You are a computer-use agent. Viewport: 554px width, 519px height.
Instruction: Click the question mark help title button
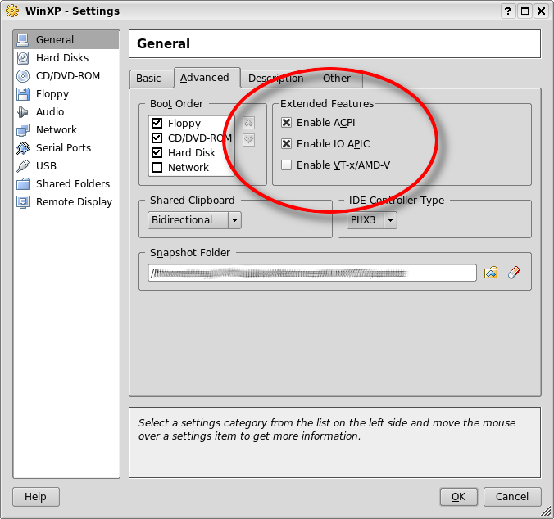[508, 11]
